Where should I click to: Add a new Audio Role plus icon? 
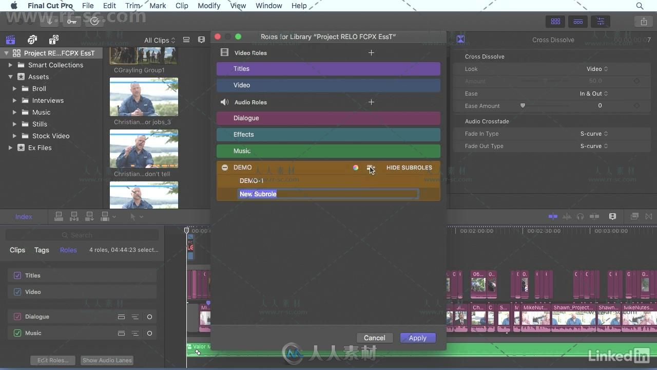pyautogui.click(x=371, y=102)
